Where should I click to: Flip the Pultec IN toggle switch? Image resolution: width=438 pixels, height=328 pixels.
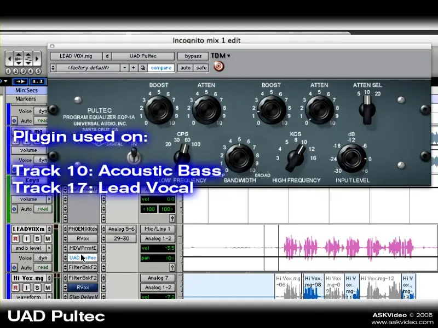tap(134, 156)
